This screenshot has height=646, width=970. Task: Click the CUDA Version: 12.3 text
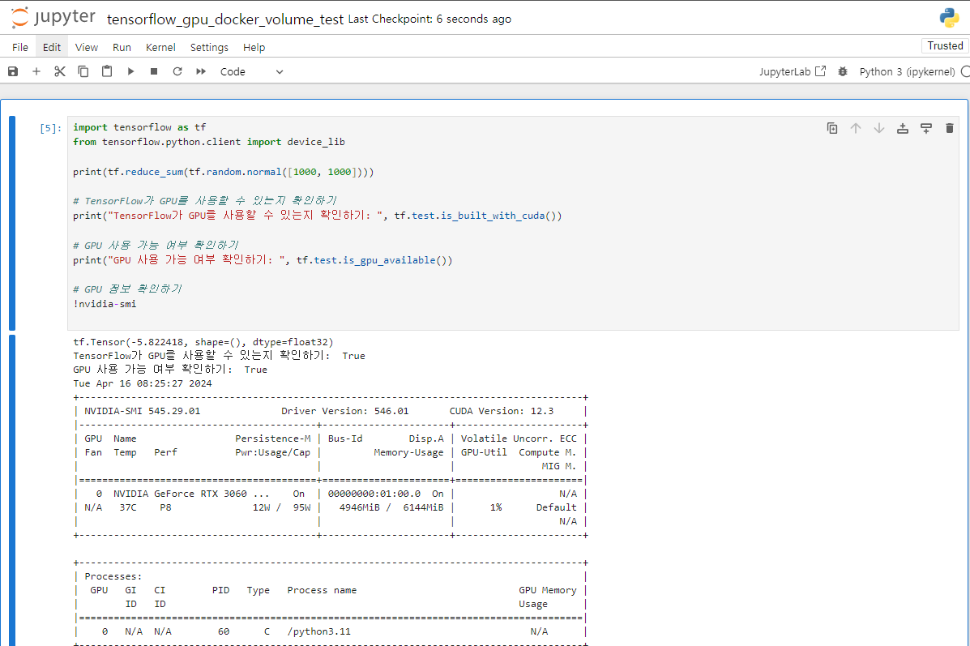[x=501, y=411]
